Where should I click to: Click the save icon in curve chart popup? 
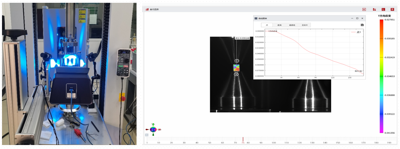click(x=362, y=25)
